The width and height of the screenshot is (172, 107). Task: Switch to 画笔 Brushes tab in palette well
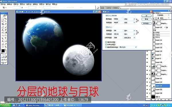(x=103, y=8)
